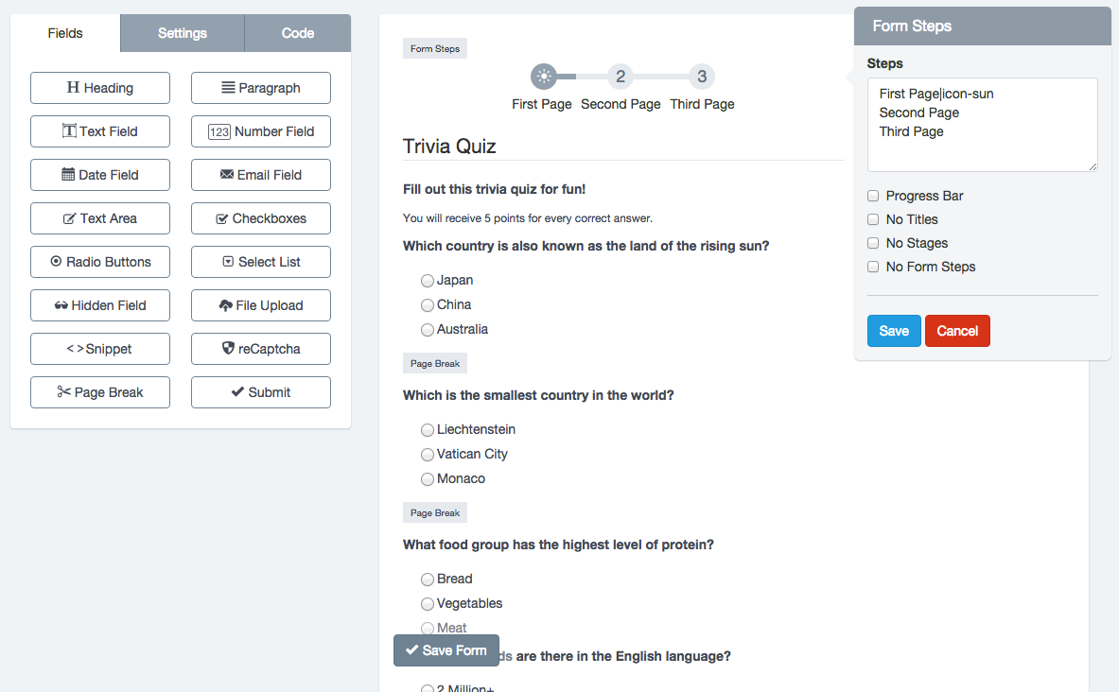Viewport: 1119px width, 692px height.
Task: Insert a File Upload field
Action: [x=261, y=305]
